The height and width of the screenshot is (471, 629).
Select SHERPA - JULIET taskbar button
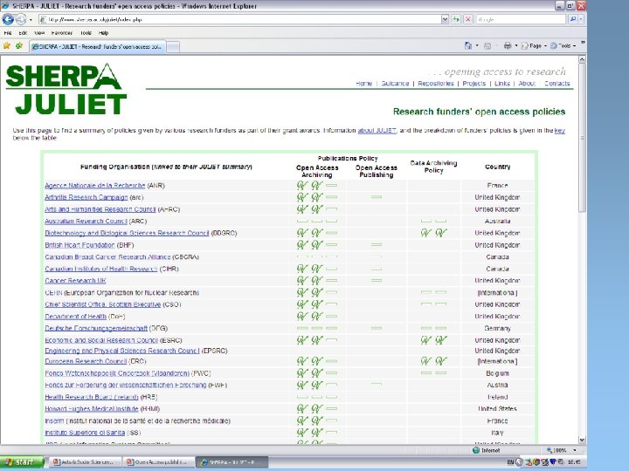point(232,462)
